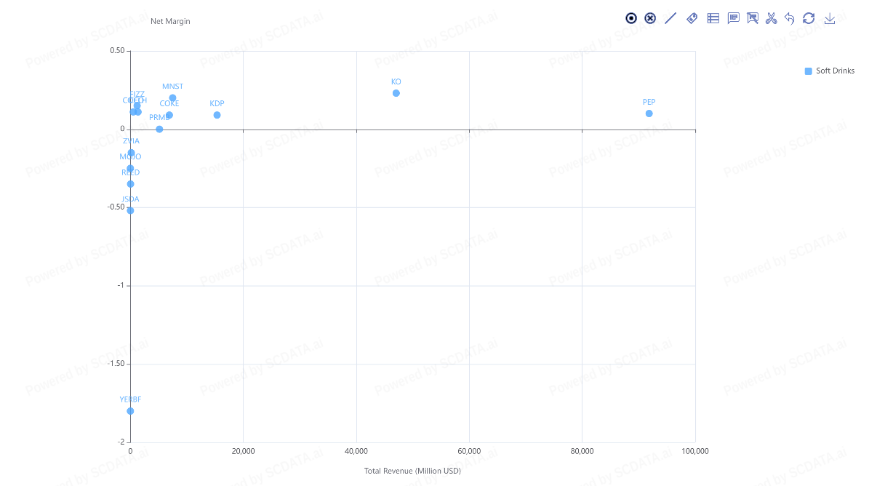Click the crossed-out labels hide icon

[752, 18]
